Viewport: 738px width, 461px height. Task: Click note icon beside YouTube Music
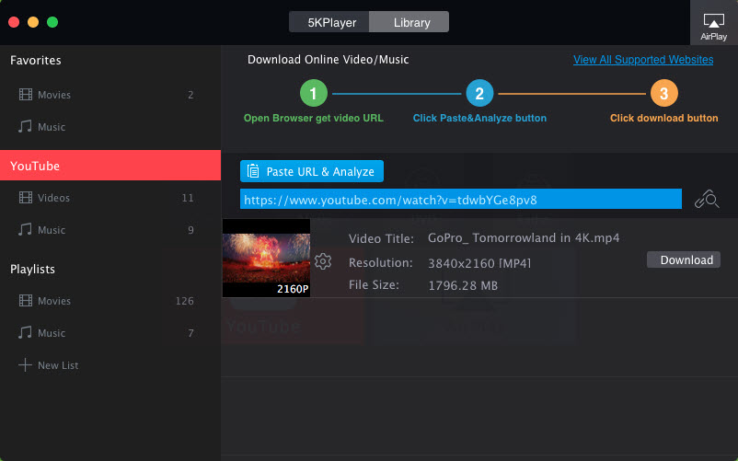click(25, 229)
